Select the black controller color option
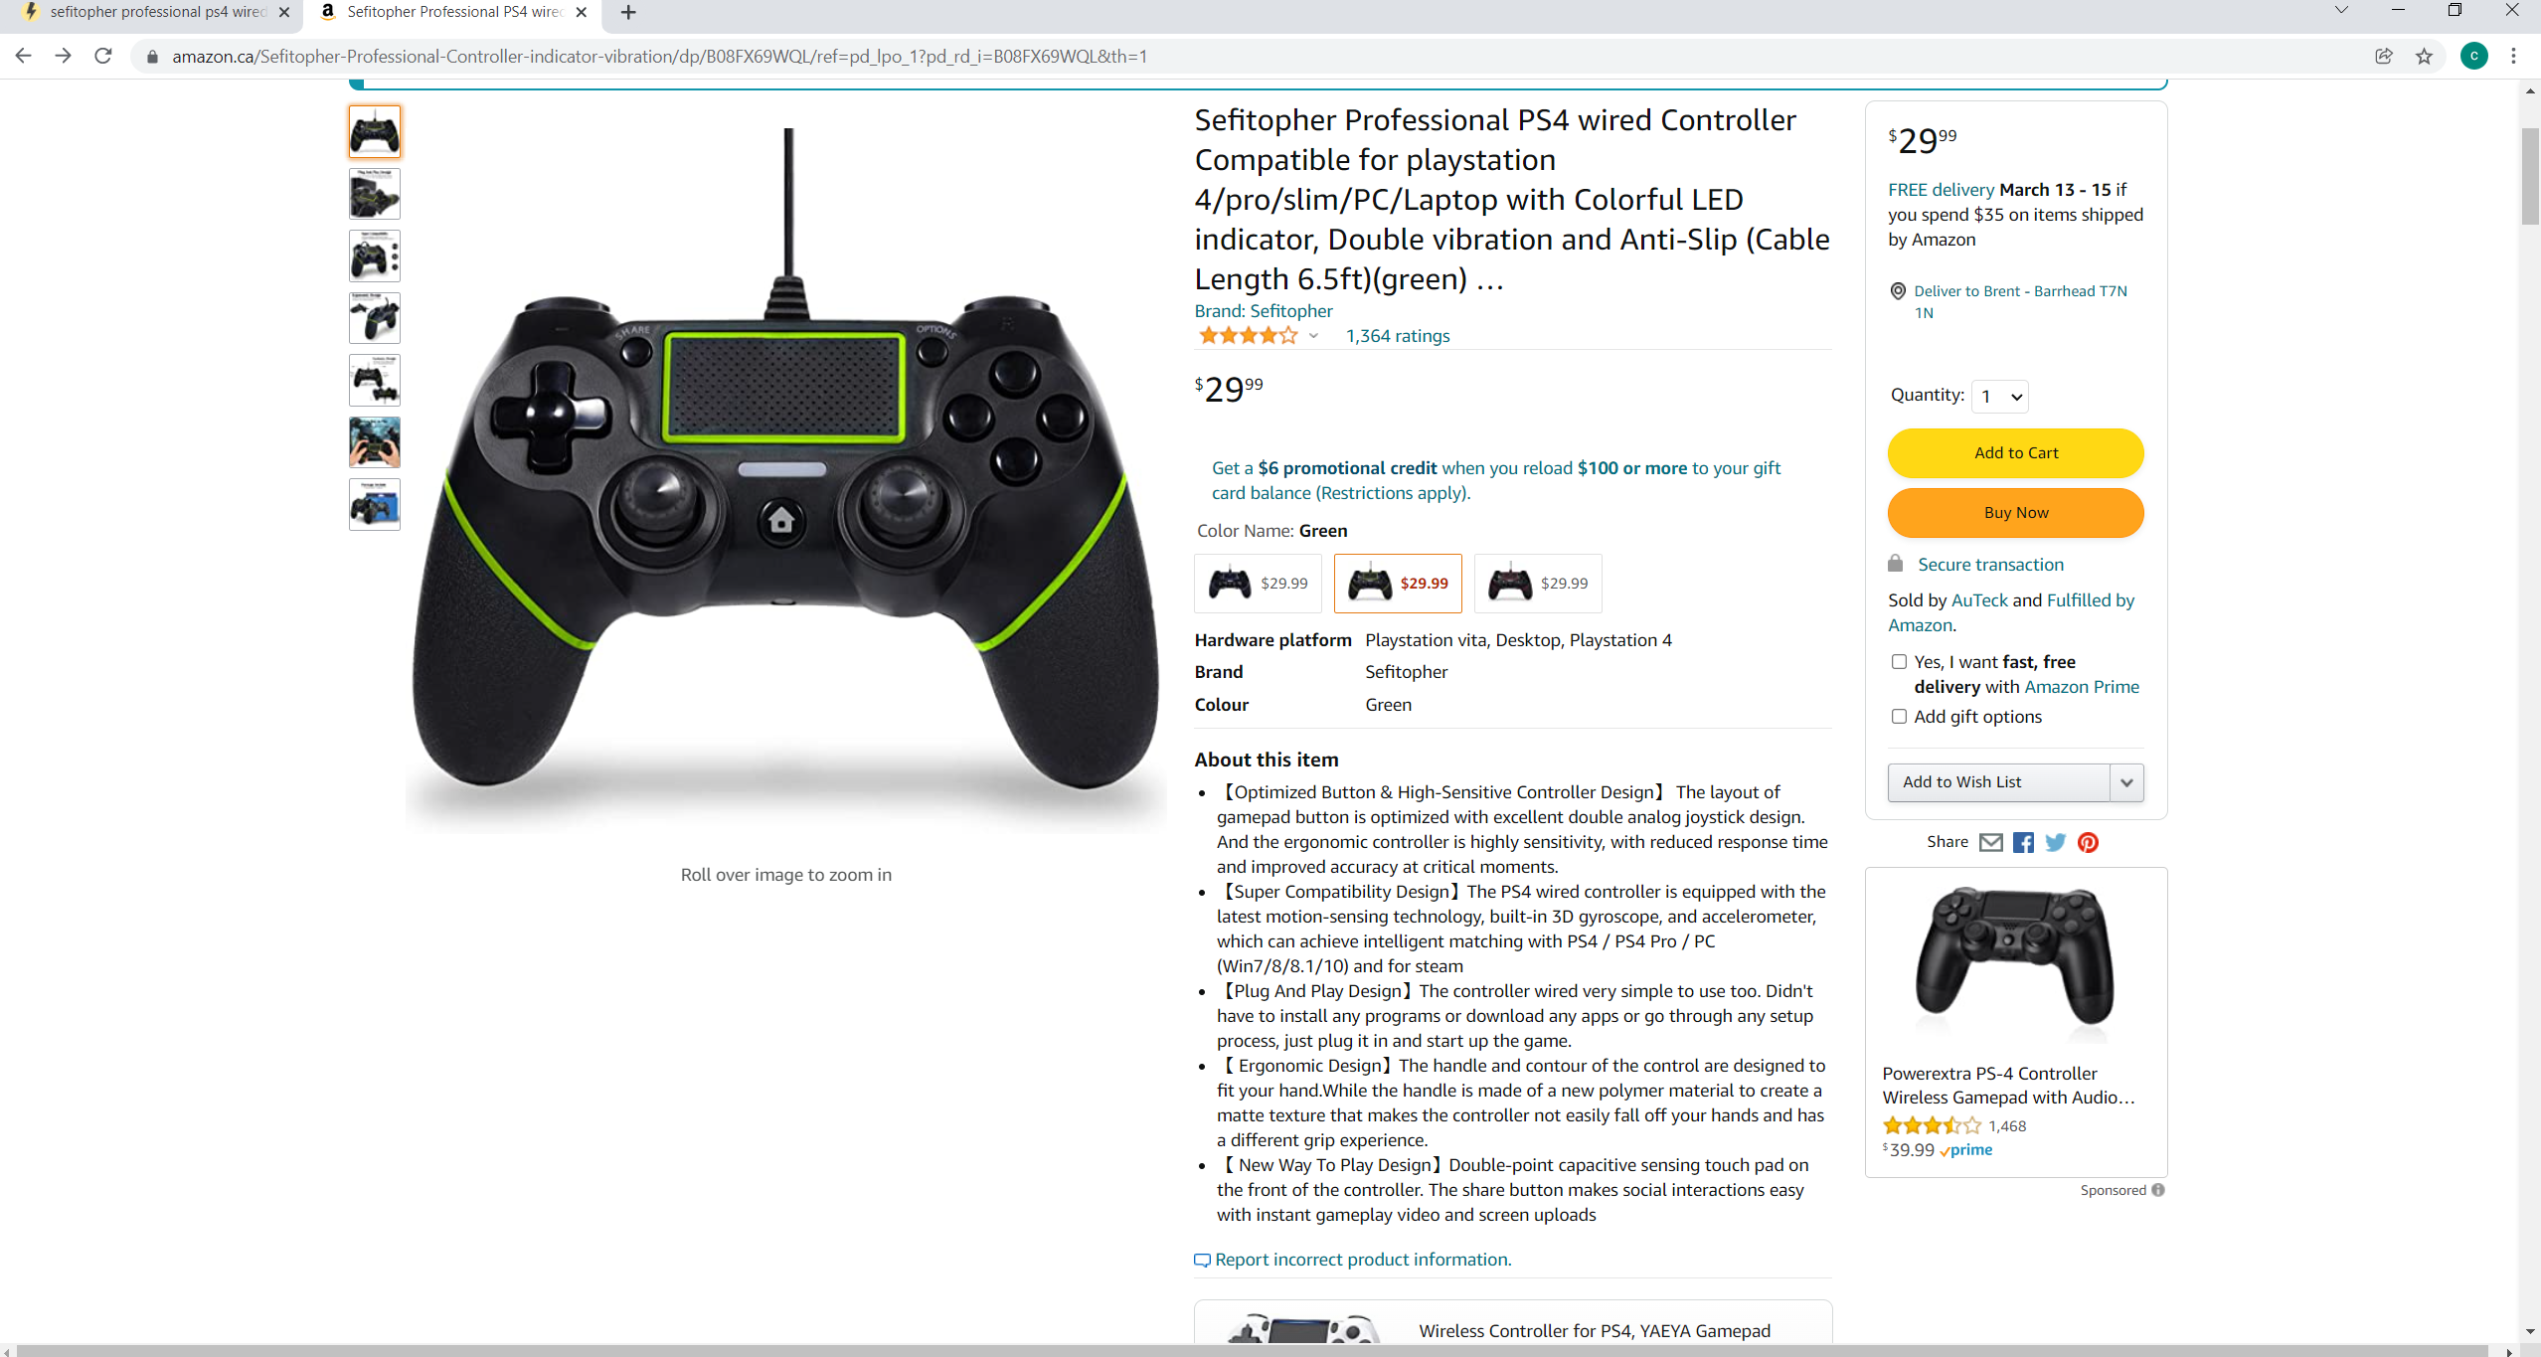This screenshot has width=2541, height=1357. tap(1258, 584)
